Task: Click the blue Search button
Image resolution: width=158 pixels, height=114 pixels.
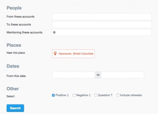Action: point(15,108)
